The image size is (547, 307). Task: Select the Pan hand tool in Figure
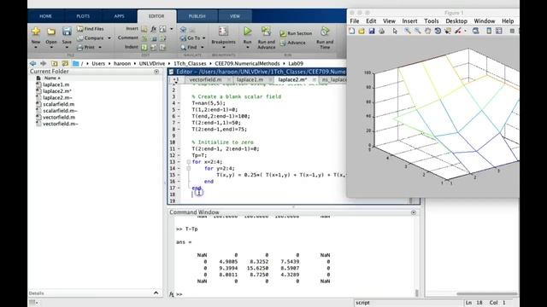[427, 31]
